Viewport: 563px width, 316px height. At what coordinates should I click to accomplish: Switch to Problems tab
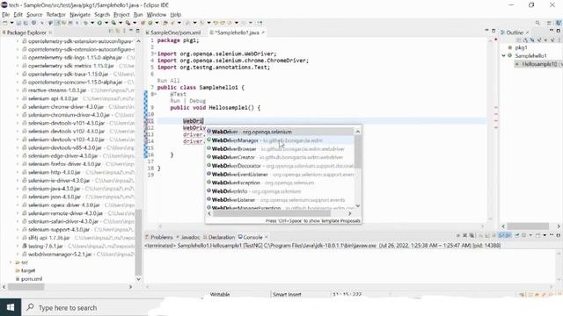pyautogui.click(x=158, y=237)
